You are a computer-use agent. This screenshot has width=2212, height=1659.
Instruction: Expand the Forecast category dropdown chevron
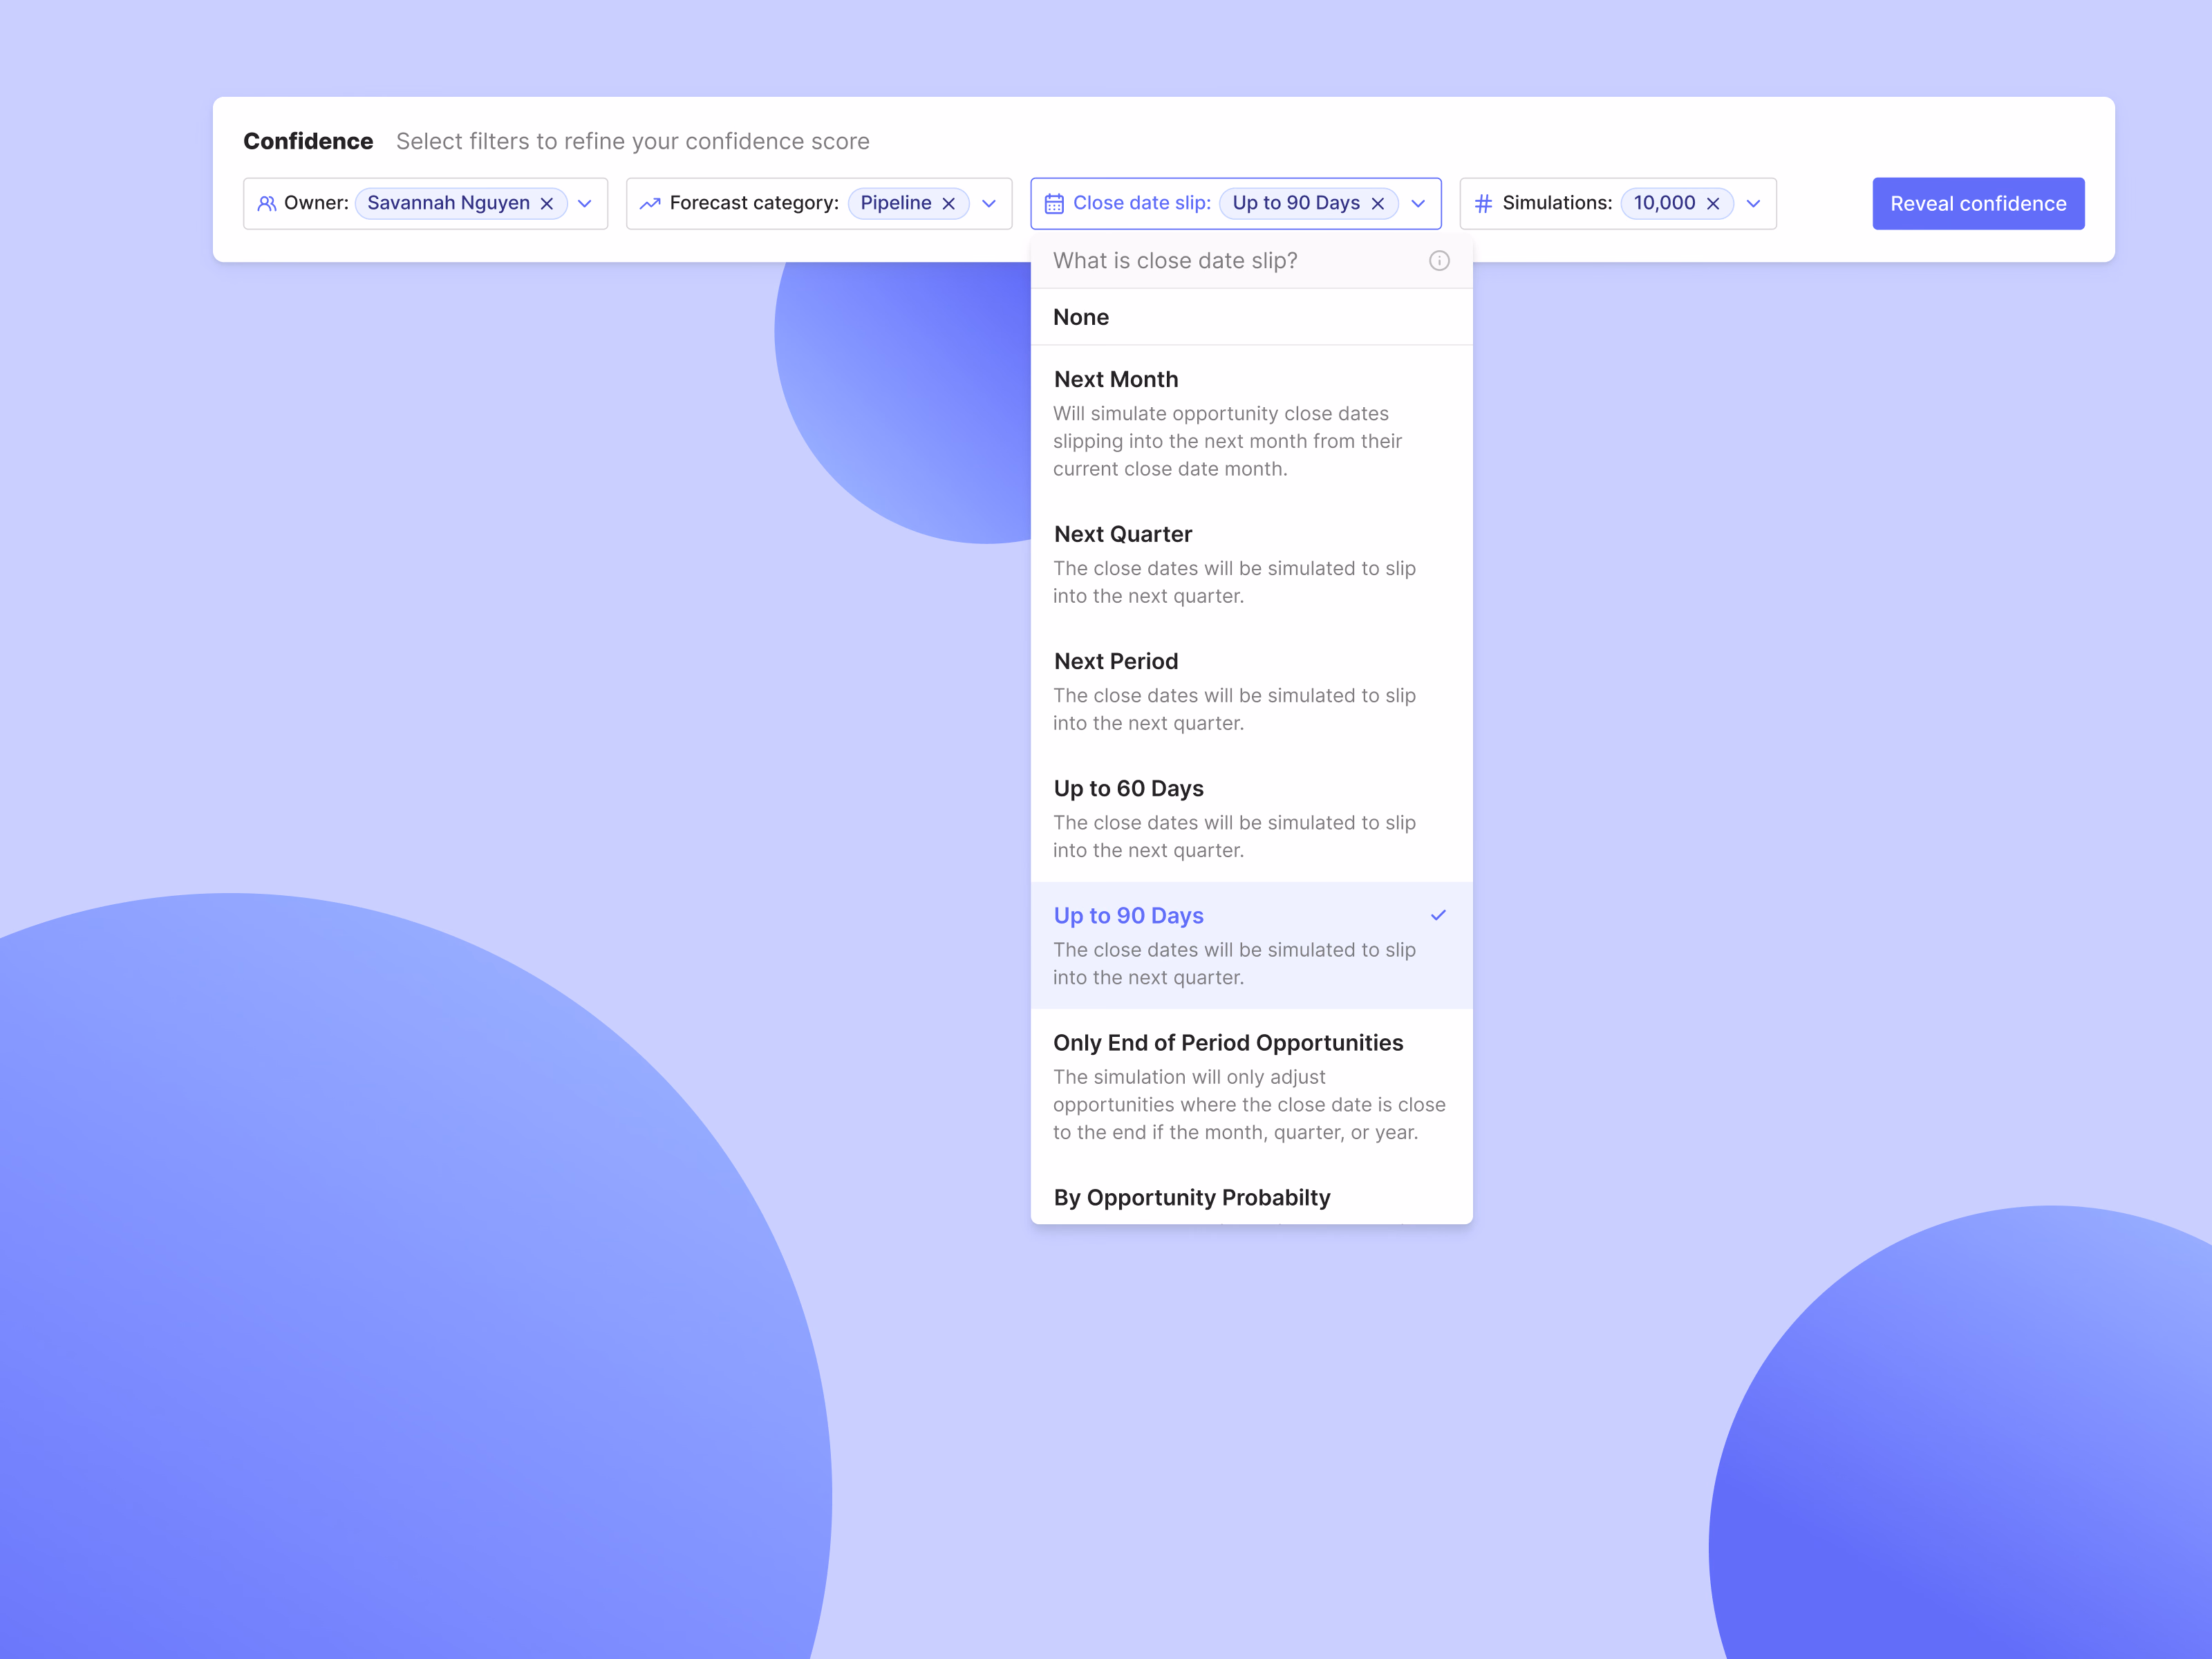pos(989,203)
